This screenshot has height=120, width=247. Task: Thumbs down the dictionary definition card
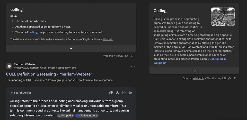coord(132,56)
